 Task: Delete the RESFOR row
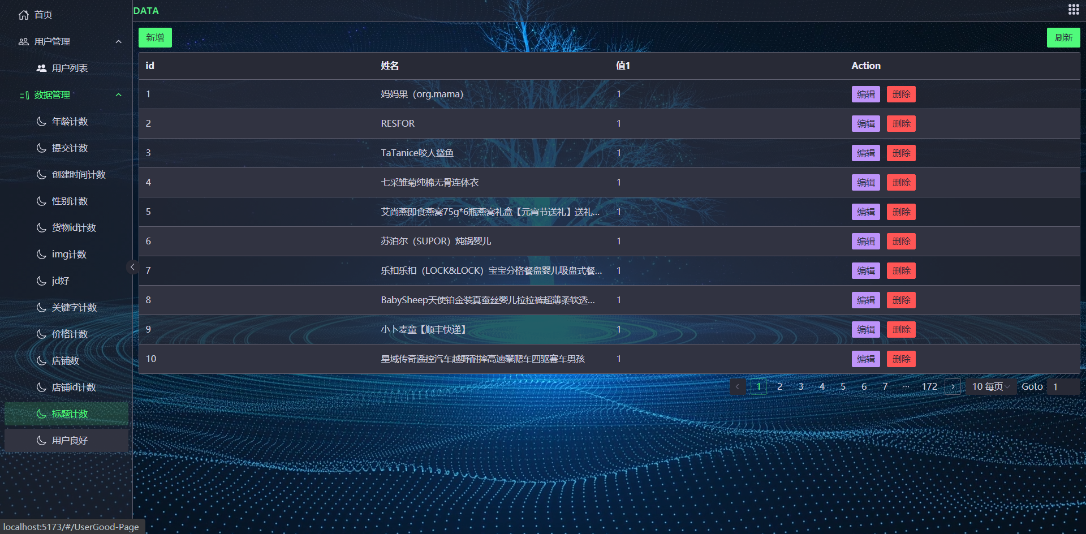(902, 124)
